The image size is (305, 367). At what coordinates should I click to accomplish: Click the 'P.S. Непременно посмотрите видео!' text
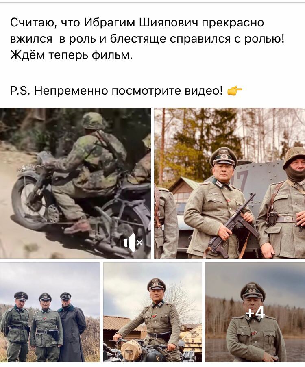(116, 91)
